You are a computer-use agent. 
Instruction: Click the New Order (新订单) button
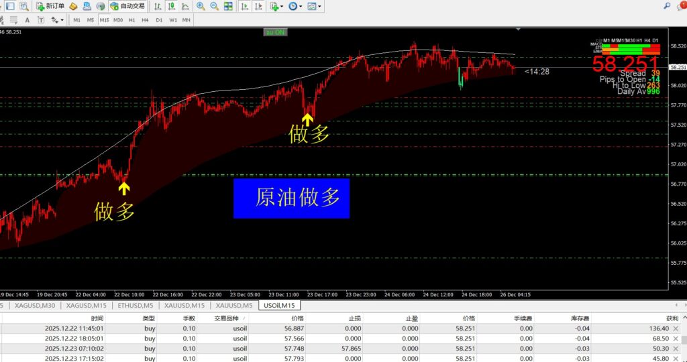(x=50, y=6)
